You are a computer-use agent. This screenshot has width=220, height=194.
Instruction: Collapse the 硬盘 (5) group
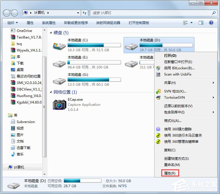[x=51, y=33]
